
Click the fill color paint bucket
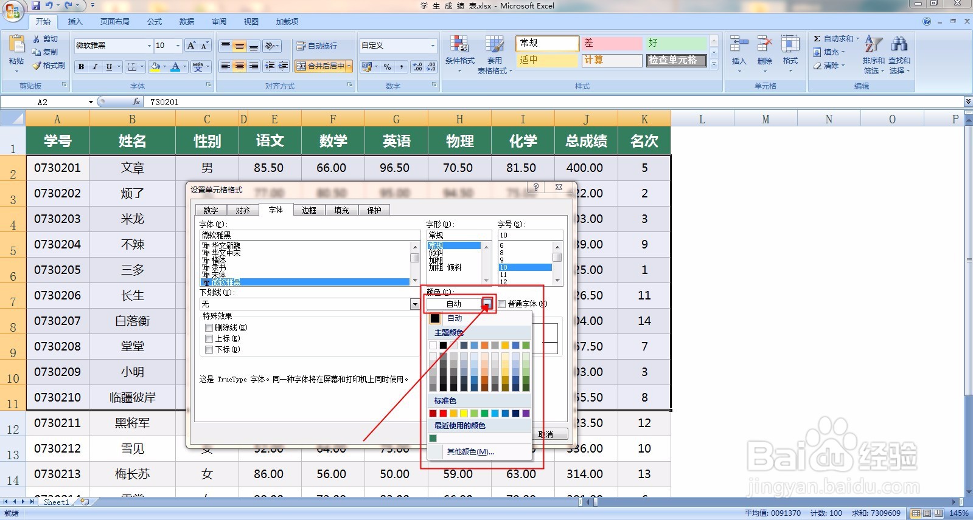(155, 67)
